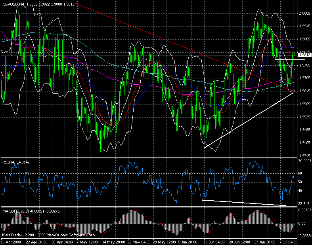Click the 15 Apr 2008 date label

click(11, 242)
